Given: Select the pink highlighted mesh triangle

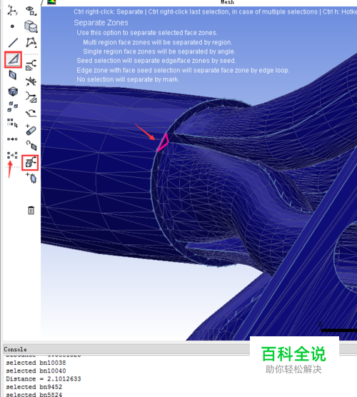Looking at the screenshot, I should pos(164,143).
